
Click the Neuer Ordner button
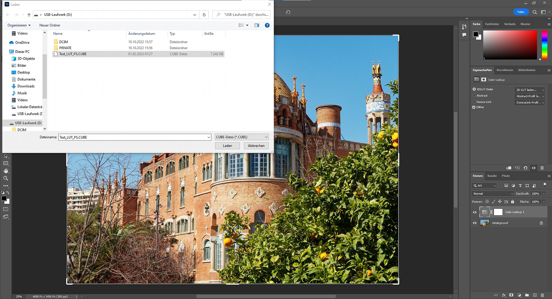click(x=50, y=25)
